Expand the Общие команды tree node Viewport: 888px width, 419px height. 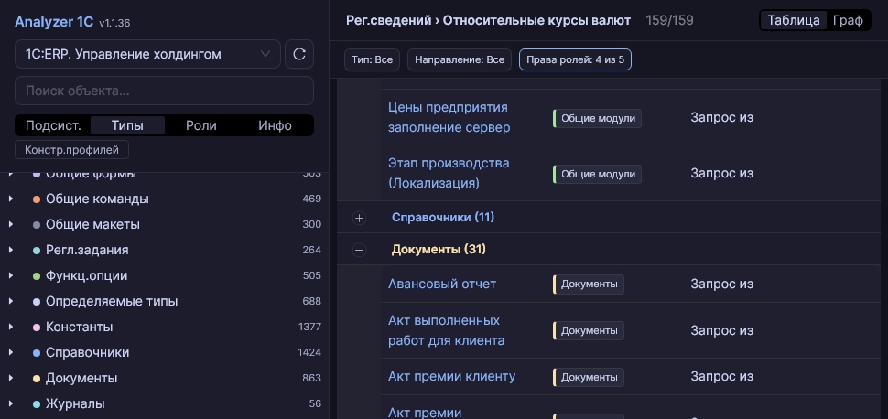[11, 199]
